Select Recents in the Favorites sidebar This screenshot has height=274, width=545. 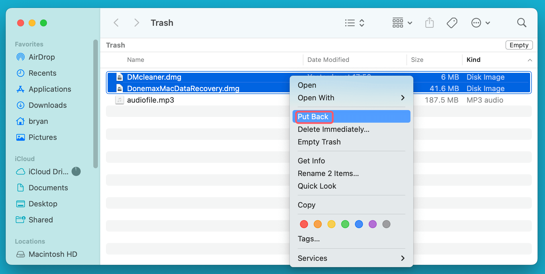pos(43,73)
